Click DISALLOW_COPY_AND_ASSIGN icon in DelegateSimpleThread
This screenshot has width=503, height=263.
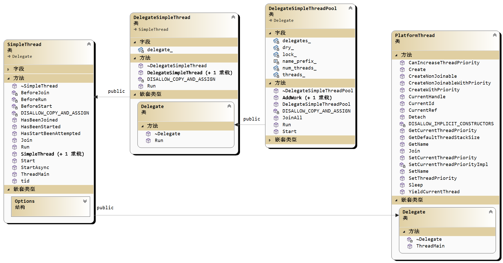click(141, 79)
